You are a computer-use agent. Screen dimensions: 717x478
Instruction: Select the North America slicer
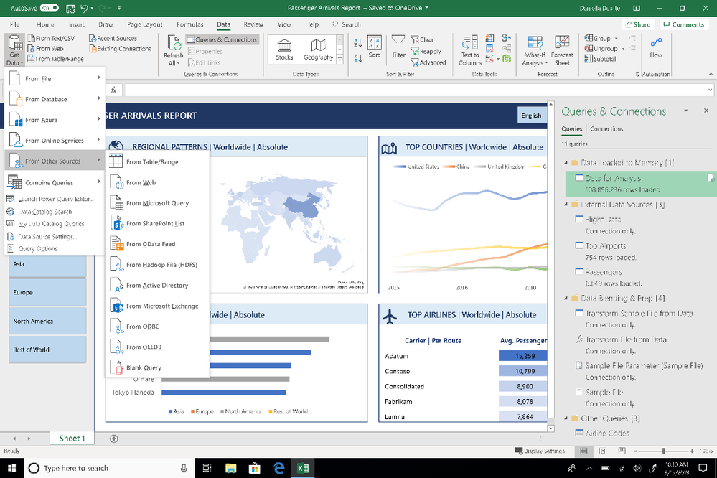tap(47, 321)
